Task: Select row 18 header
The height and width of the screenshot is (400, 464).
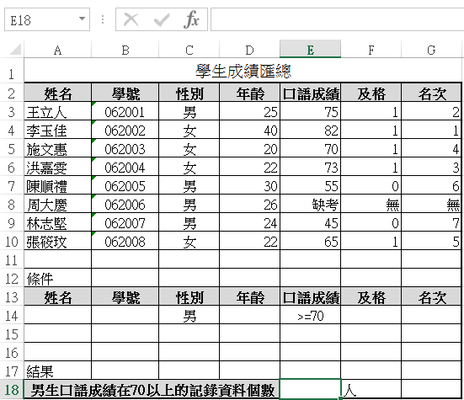Action: click(11, 389)
